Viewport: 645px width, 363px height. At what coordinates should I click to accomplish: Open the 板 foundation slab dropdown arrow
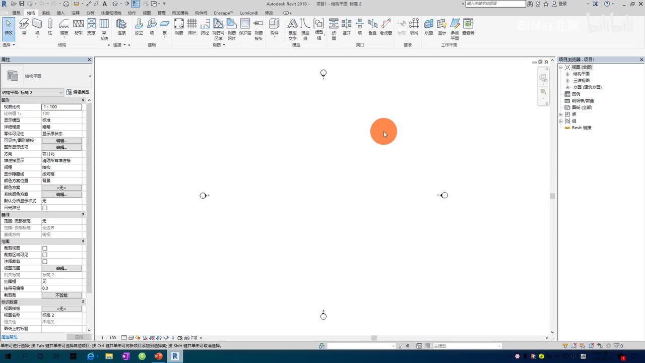[164, 37]
